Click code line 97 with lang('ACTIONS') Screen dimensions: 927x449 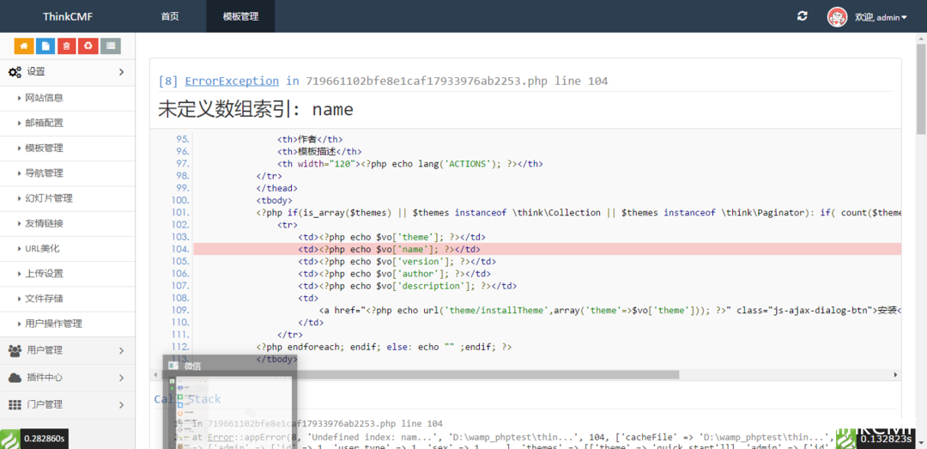410,164
